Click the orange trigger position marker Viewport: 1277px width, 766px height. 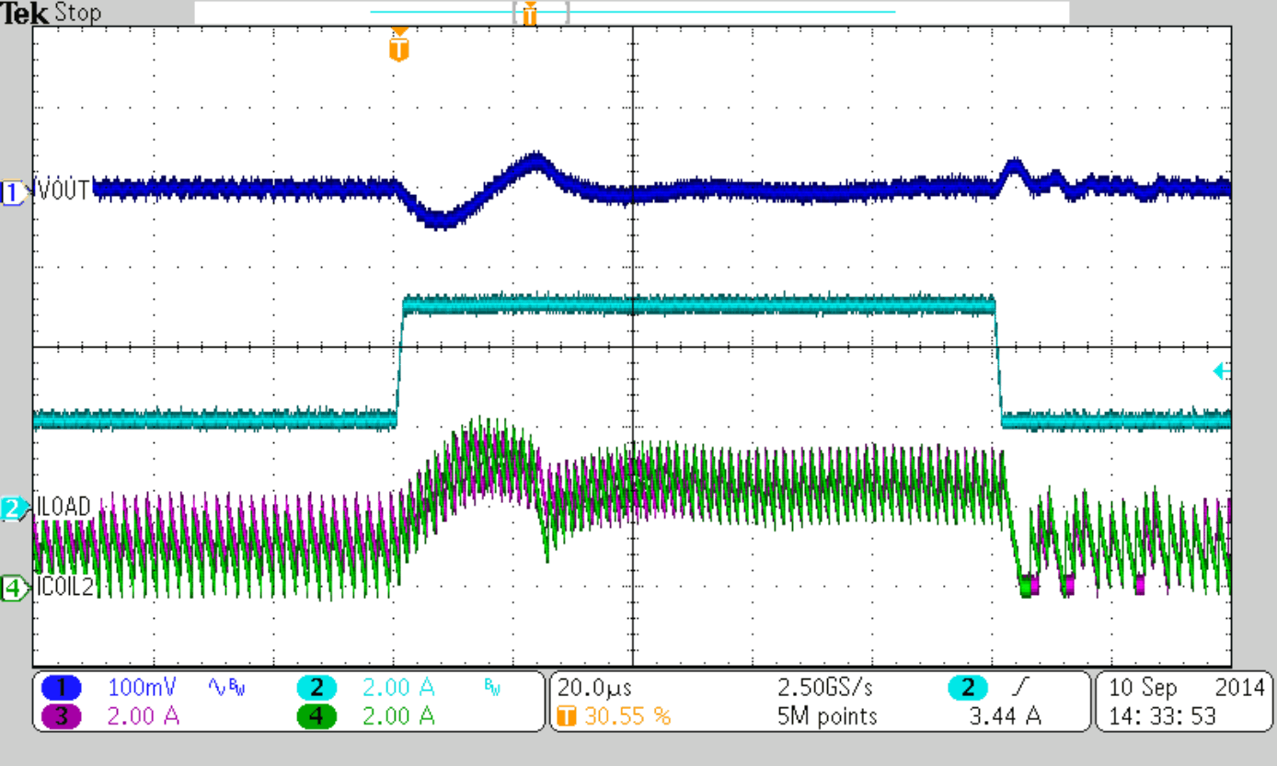397,46
